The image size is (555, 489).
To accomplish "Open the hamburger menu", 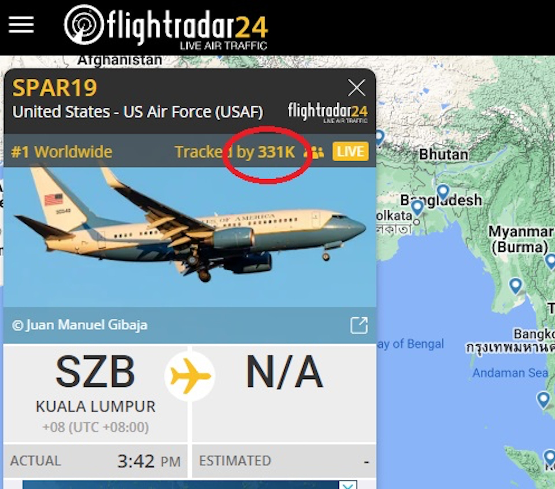I will pos(21,25).
